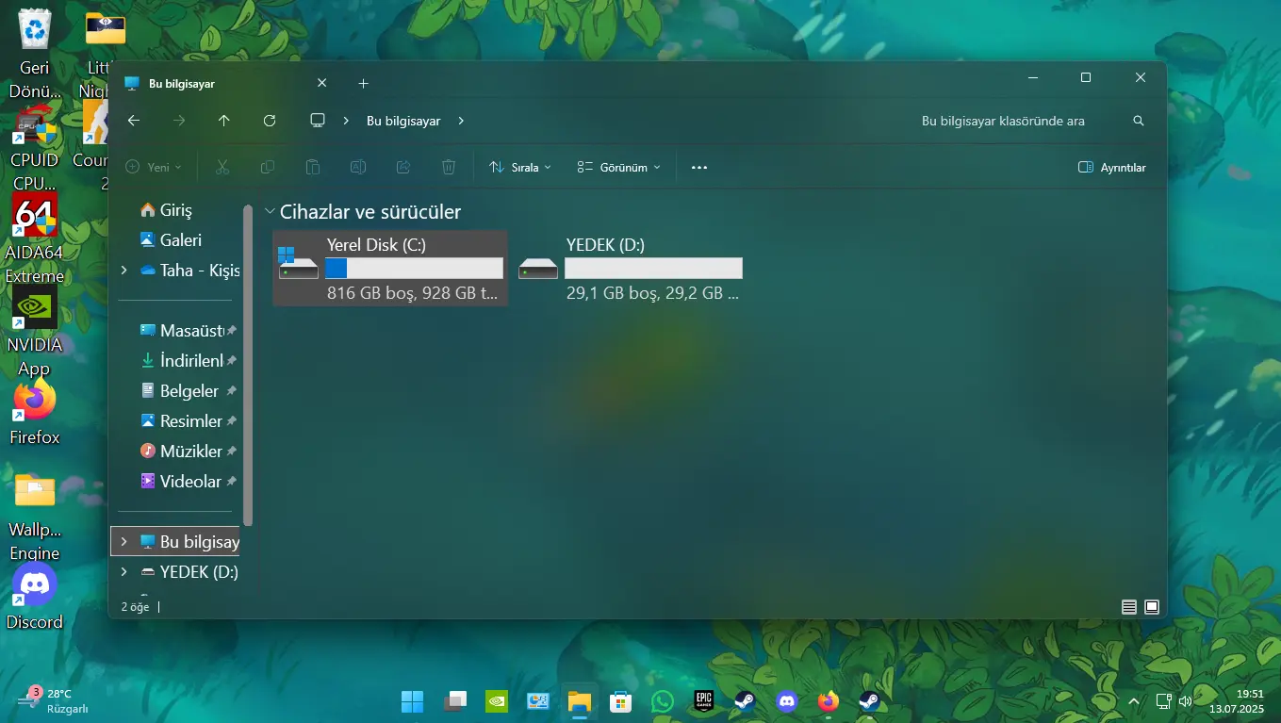Show hidden system tray icons
Viewport: 1281px width, 723px height.
pyautogui.click(x=1134, y=701)
